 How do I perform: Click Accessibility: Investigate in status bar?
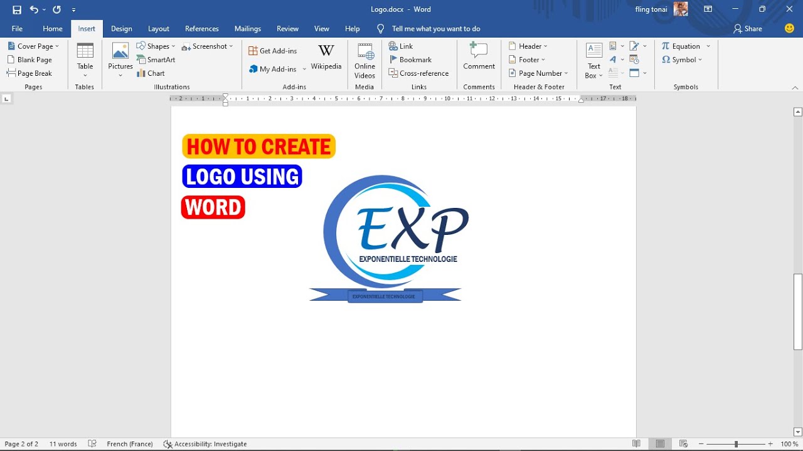205,443
